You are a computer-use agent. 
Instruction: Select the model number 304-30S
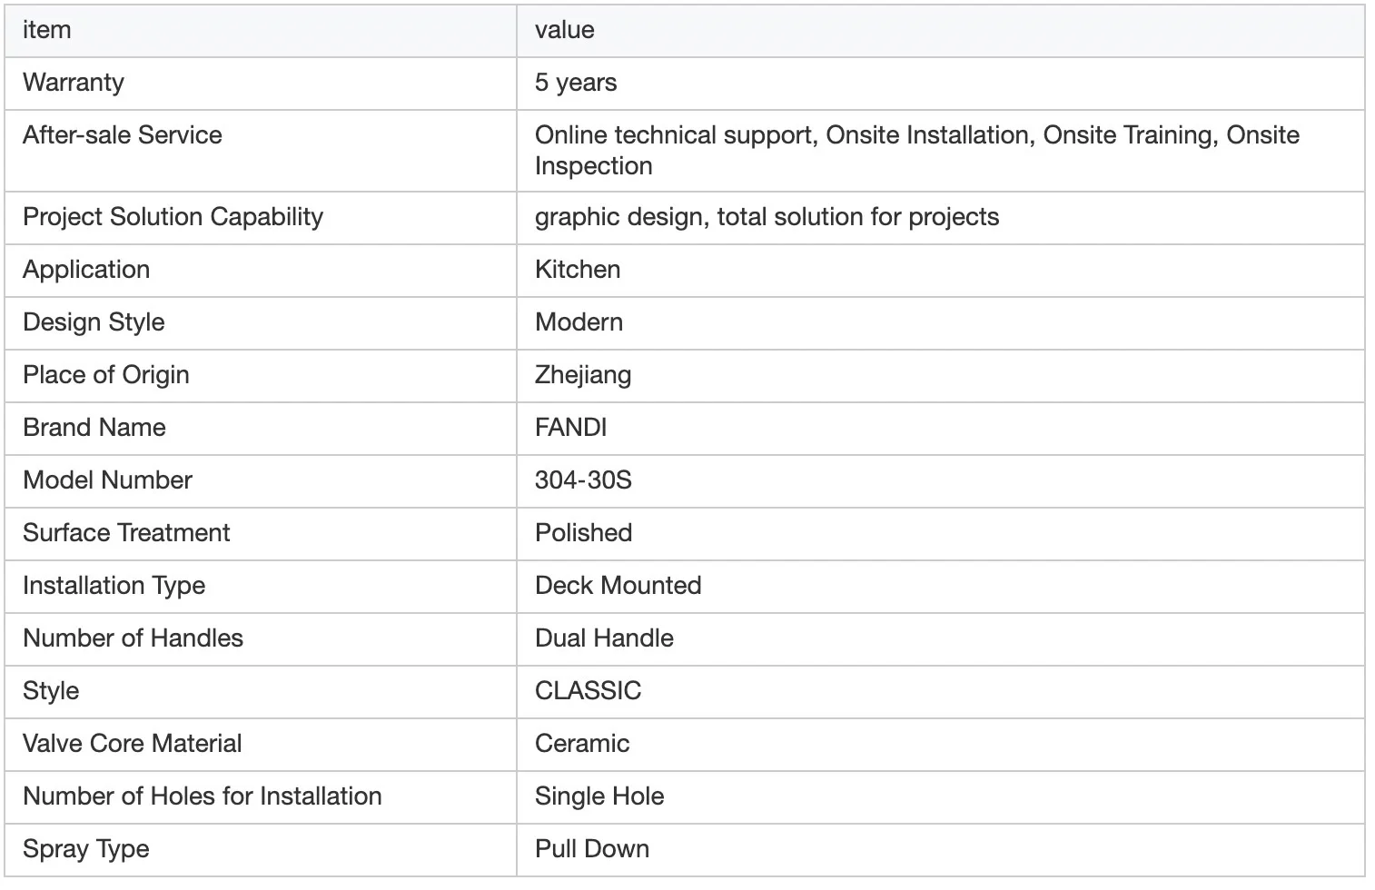tap(583, 480)
